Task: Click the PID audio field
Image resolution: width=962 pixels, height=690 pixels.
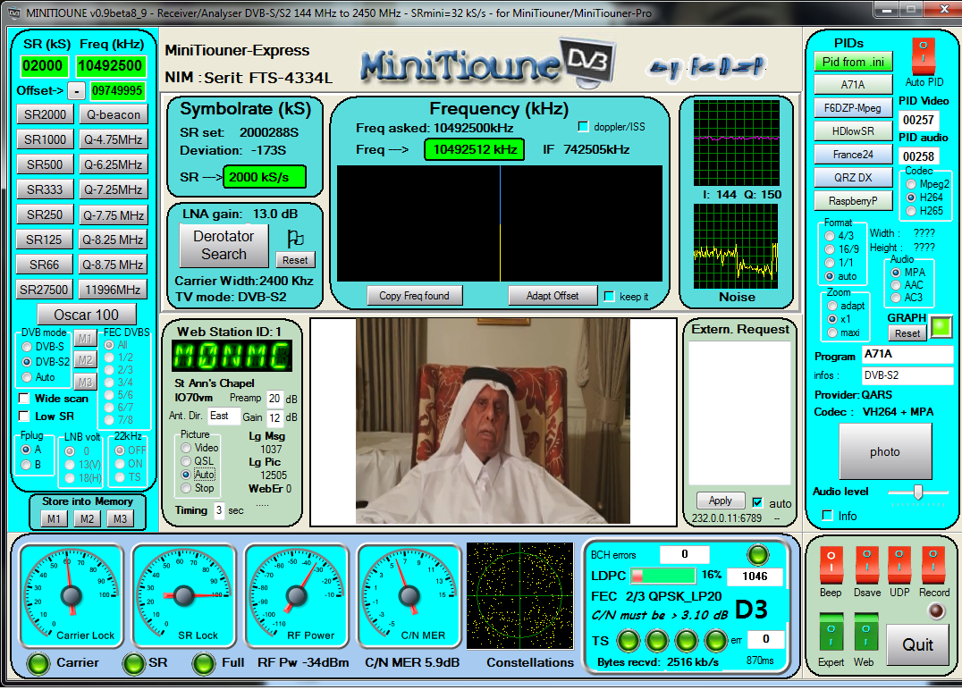Action: click(918, 157)
